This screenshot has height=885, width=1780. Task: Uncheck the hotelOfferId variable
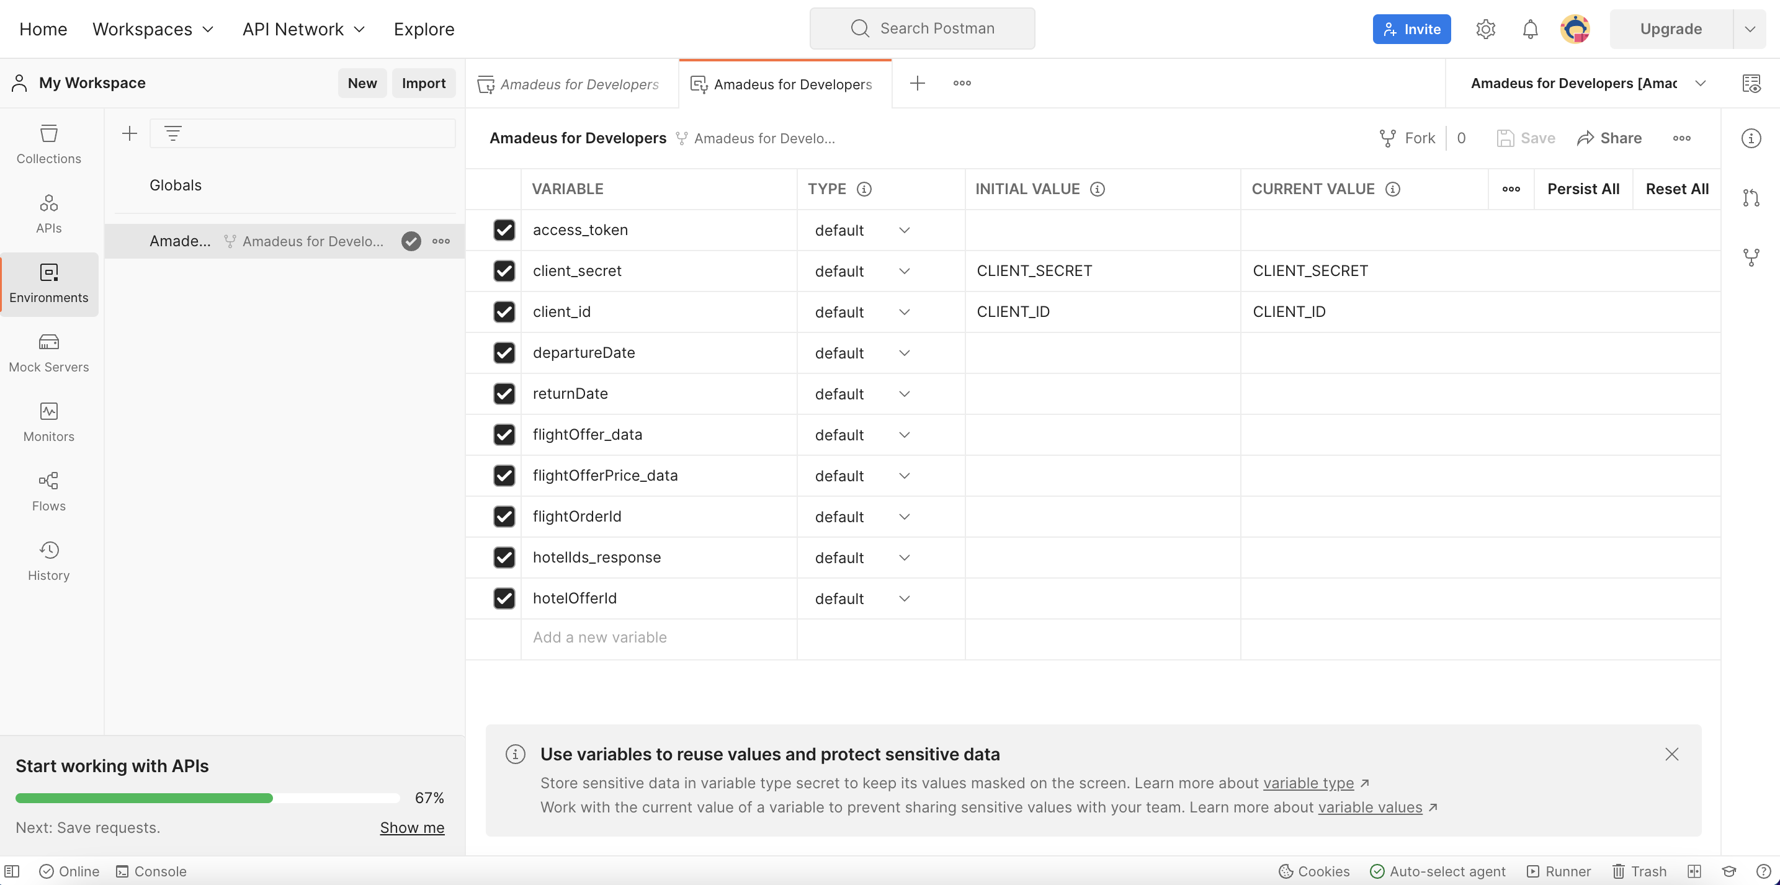click(504, 598)
